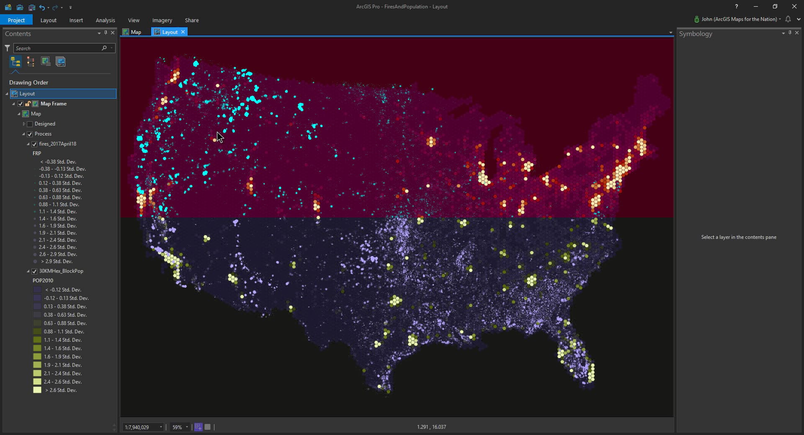Open Contents pane options menu arrow
This screenshot has width=804, height=435.
click(99, 33)
